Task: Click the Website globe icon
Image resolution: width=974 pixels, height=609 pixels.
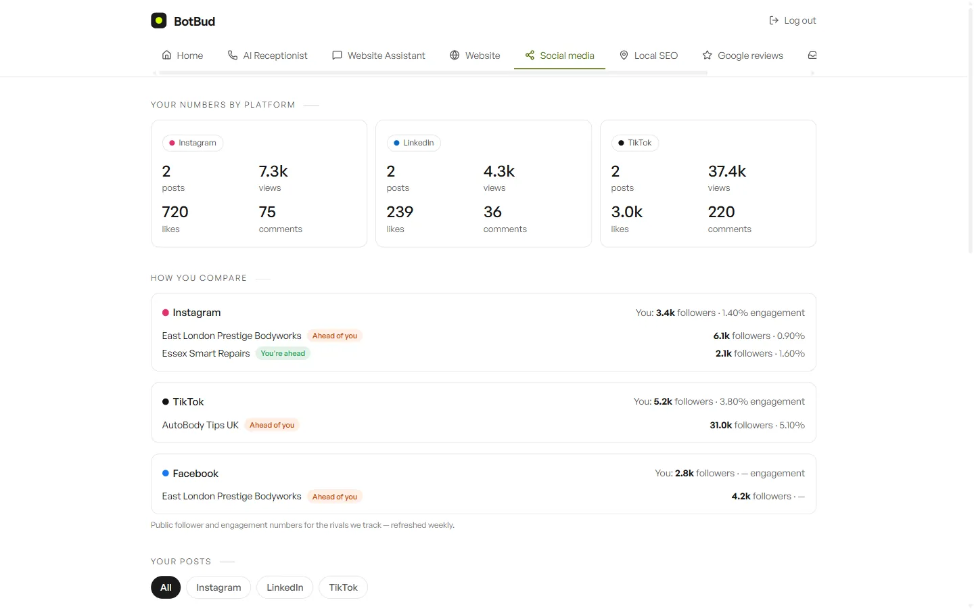Action: tap(455, 55)
